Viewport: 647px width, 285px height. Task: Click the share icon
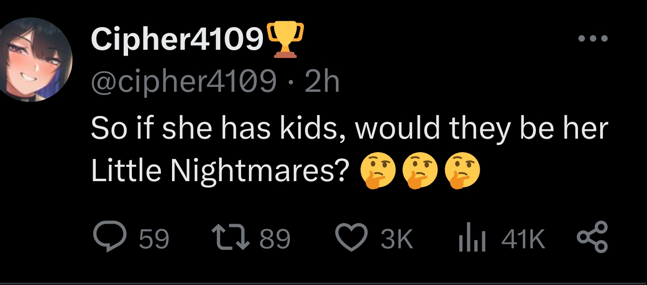(592, 238)
